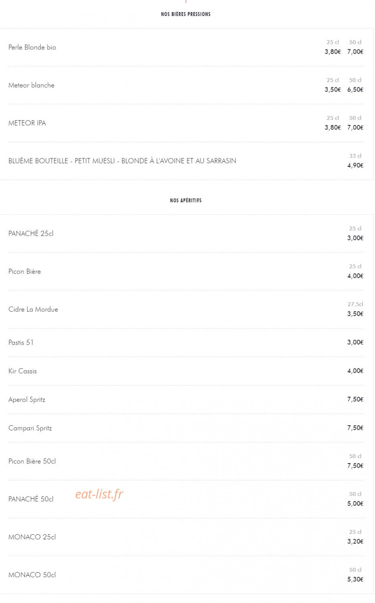Click the NOS BIÈRES PRESSIONS heading
This screenshot has height=603, width=375.
[186, 14]
